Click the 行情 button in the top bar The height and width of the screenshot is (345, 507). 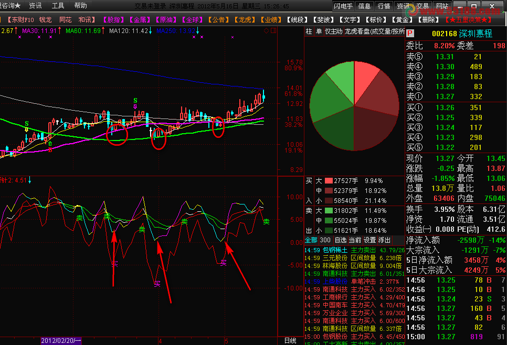[x=384, y=6]
